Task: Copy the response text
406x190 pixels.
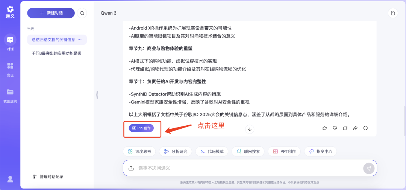Action: (345, 128)
